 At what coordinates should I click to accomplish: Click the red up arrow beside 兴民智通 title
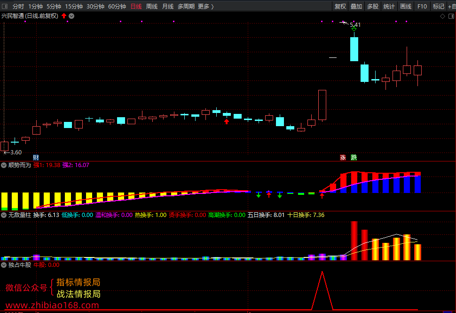(x=64, y=16)
